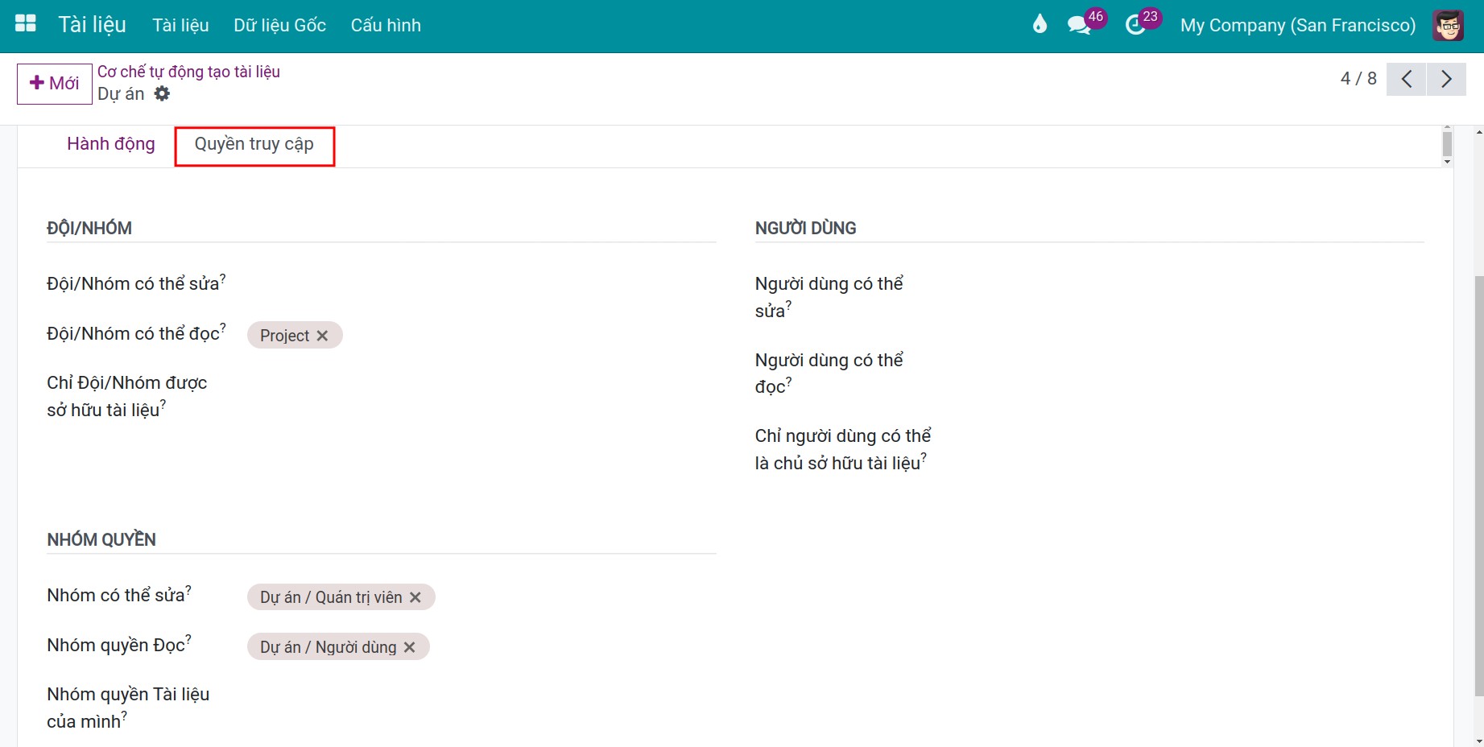Open the My Company (San Francisco) switcher
1484x747 pixels.
coord(1298,25)
